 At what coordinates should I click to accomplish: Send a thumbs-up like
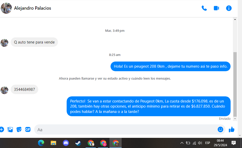[x=232, y=129]
